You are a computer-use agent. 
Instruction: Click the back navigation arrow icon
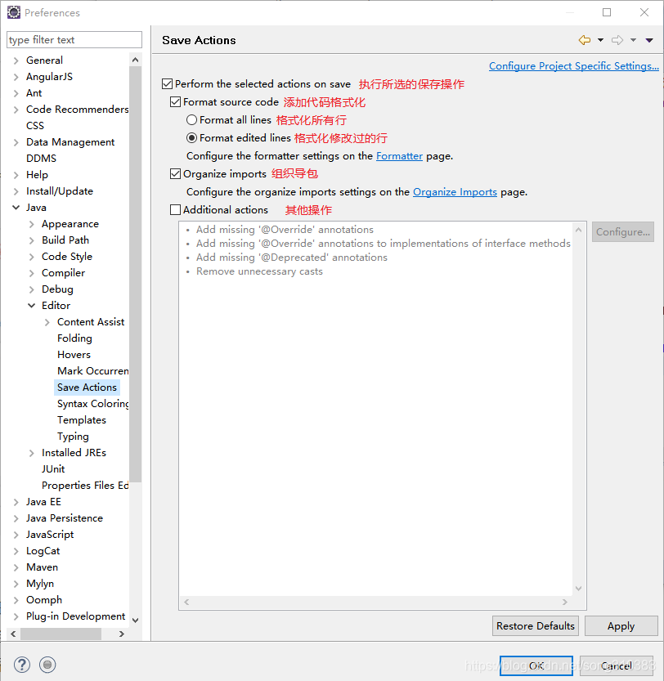(585, 40)
